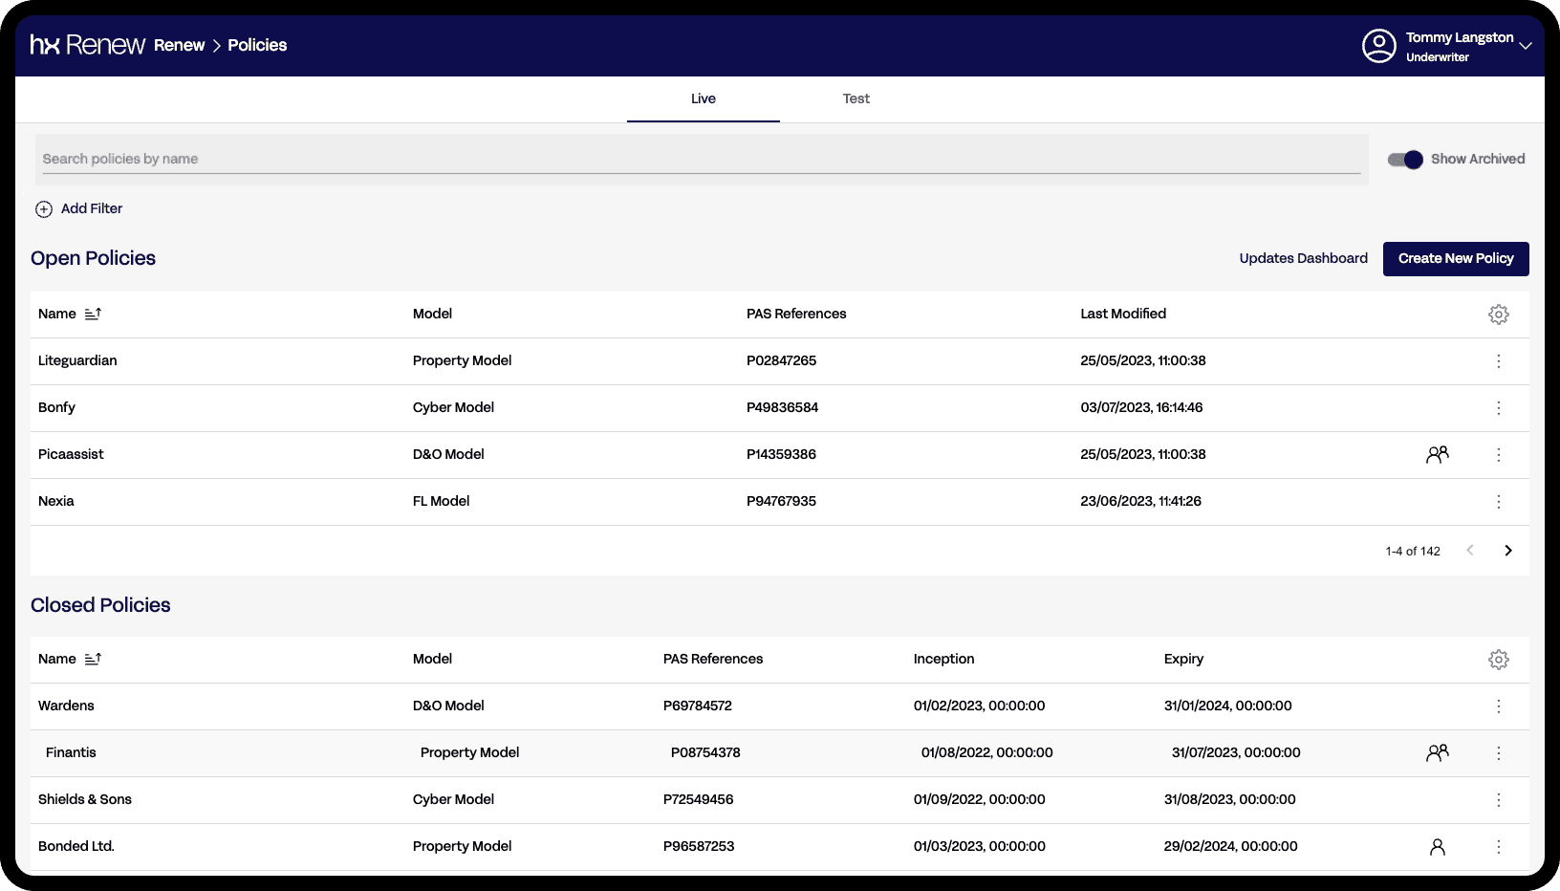This screenshot has height=891, width=1560.
Task: Open the Updates Dashboard link
Action: pos(1303,258)
